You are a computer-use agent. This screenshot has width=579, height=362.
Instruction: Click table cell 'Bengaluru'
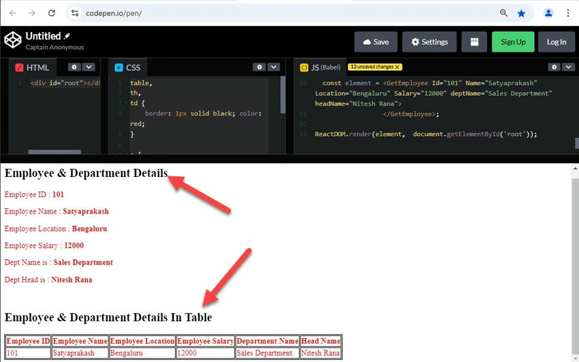(x=142, y=352)
